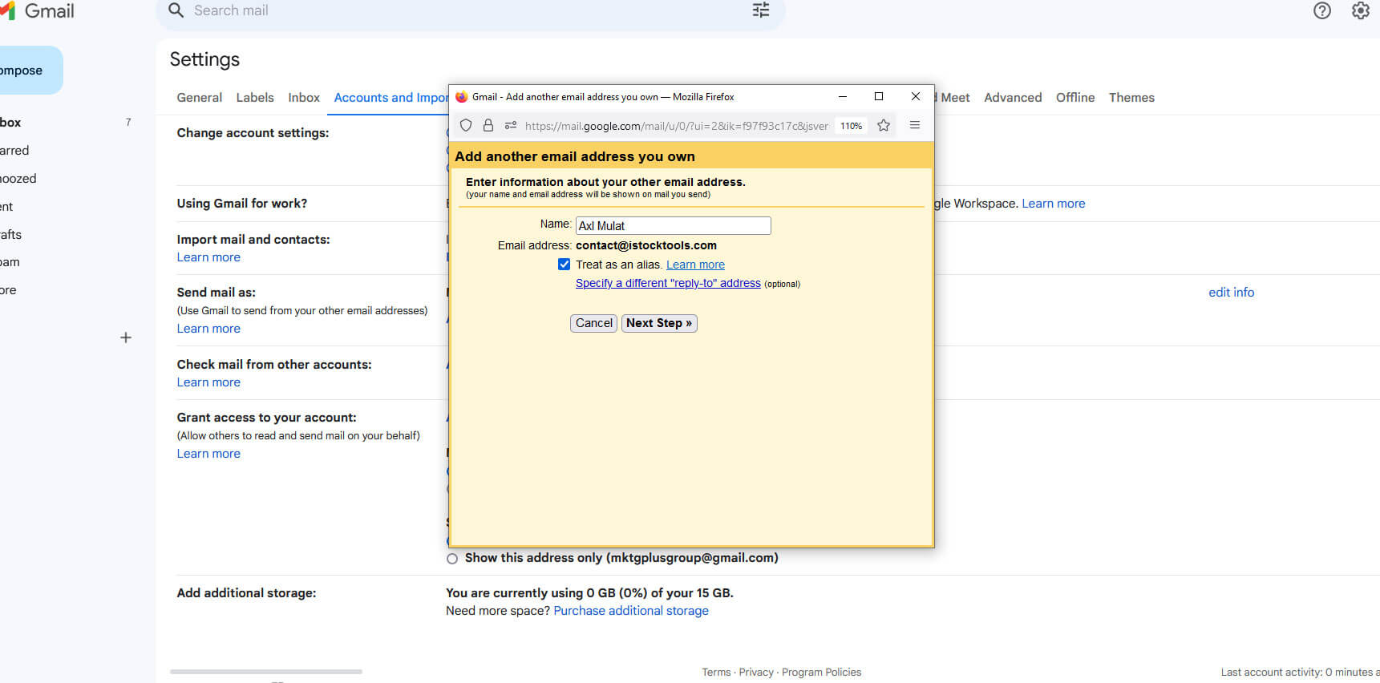Click Purchase additional storage link

631,611
